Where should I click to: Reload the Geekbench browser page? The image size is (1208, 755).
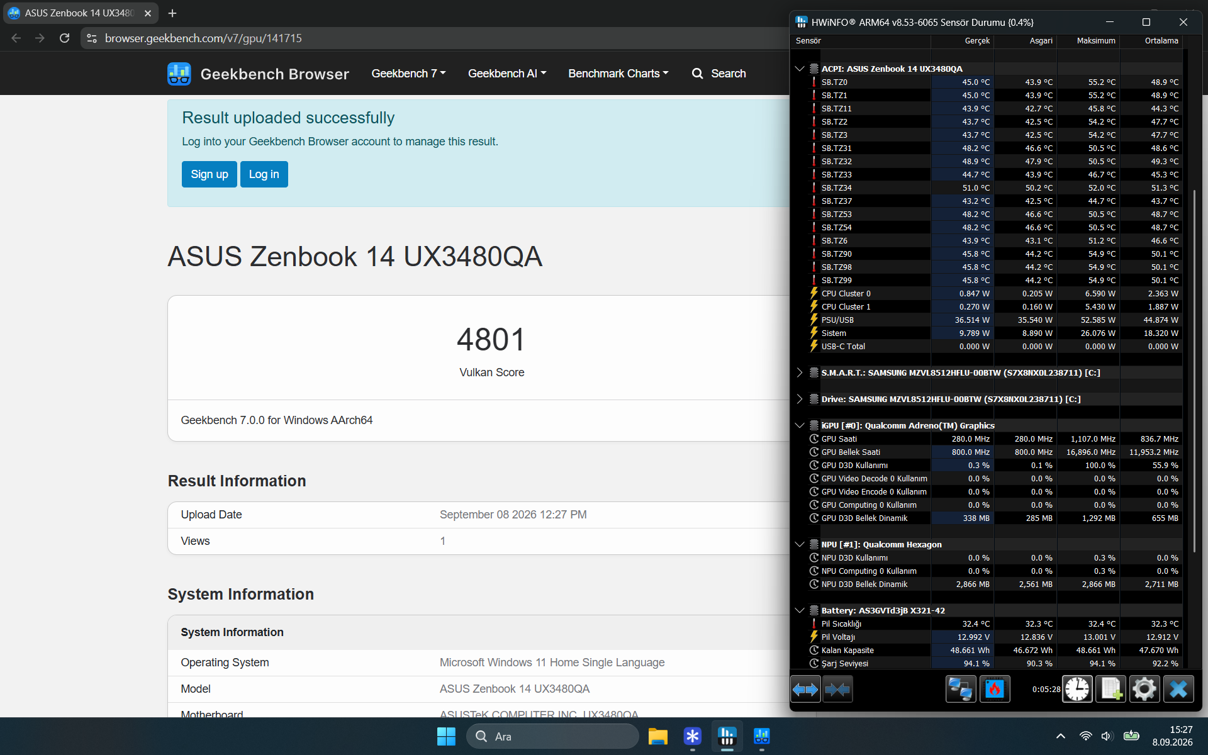click(64, 38)
